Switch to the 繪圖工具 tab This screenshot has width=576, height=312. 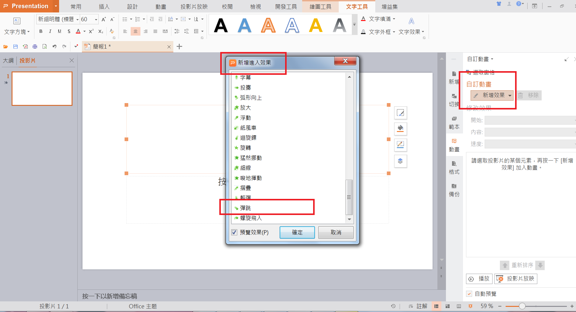[x=320, y=6]
